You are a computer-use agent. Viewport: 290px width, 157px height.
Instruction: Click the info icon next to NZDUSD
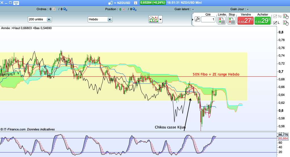click(x=135, y=3)
